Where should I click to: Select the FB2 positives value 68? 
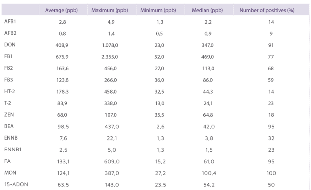(271, 68)
